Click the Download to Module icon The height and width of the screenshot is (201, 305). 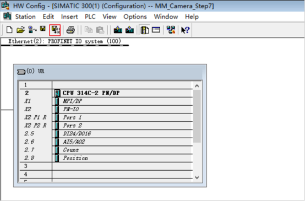coord(118,30)
